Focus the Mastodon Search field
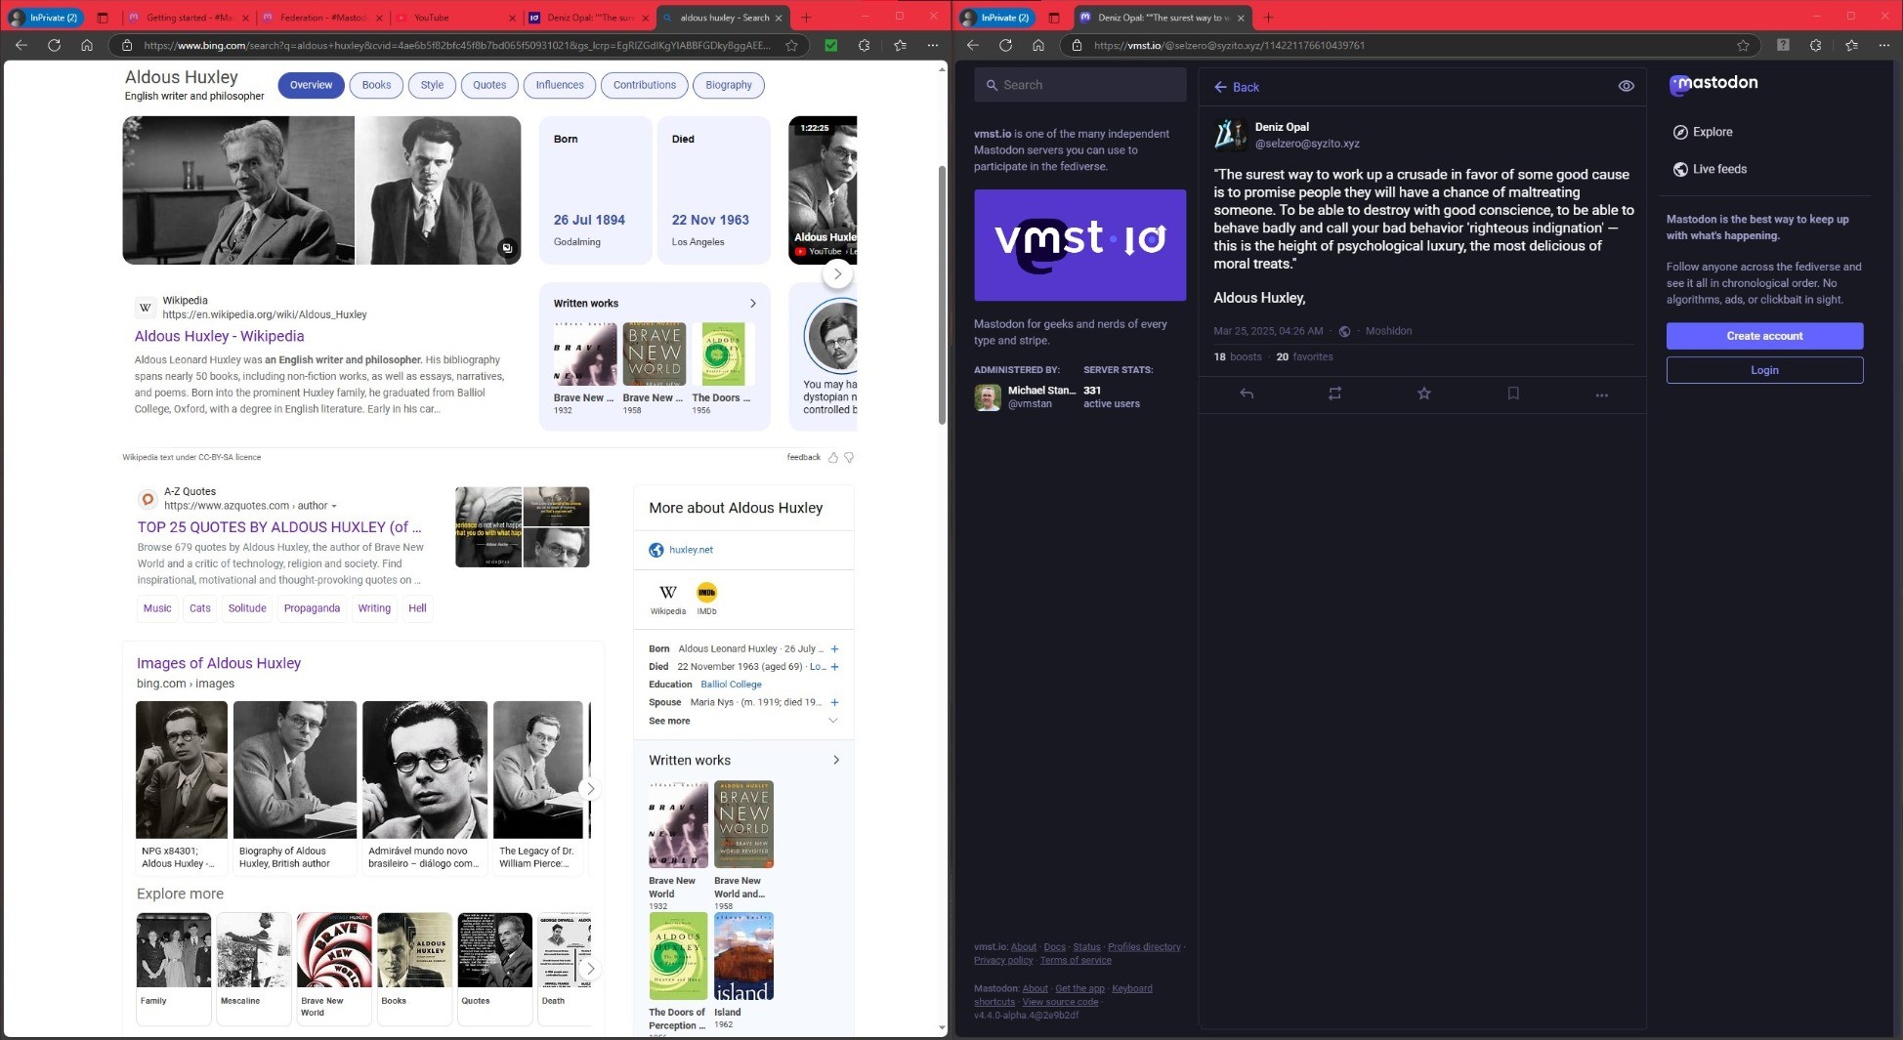The width and height of the screenshot is (1903, 1040). point(1079,85)
